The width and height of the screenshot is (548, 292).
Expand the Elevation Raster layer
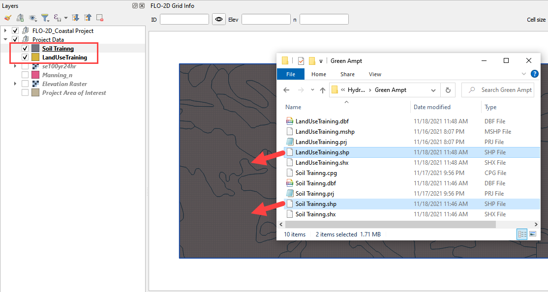pyautogui.click(x=15, y=84)
